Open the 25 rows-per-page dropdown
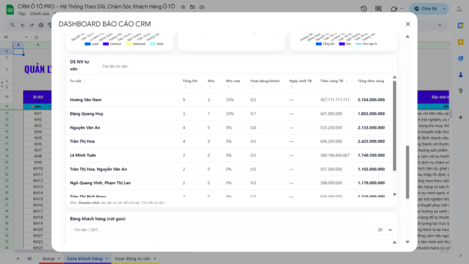469x264 pixels. point(383,230)
